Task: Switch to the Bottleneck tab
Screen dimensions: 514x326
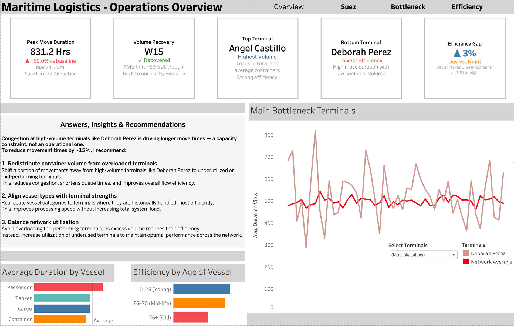Action: point(408,7)
